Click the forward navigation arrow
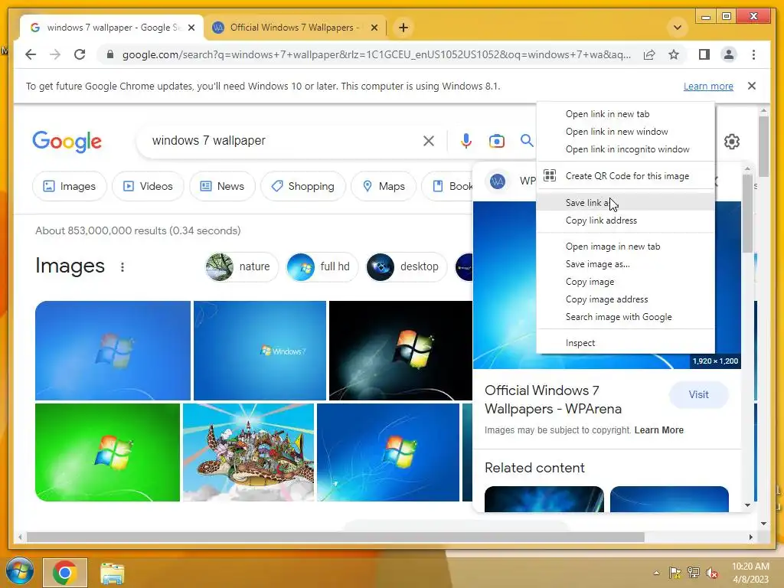784x588 pixels. [55, 54]
